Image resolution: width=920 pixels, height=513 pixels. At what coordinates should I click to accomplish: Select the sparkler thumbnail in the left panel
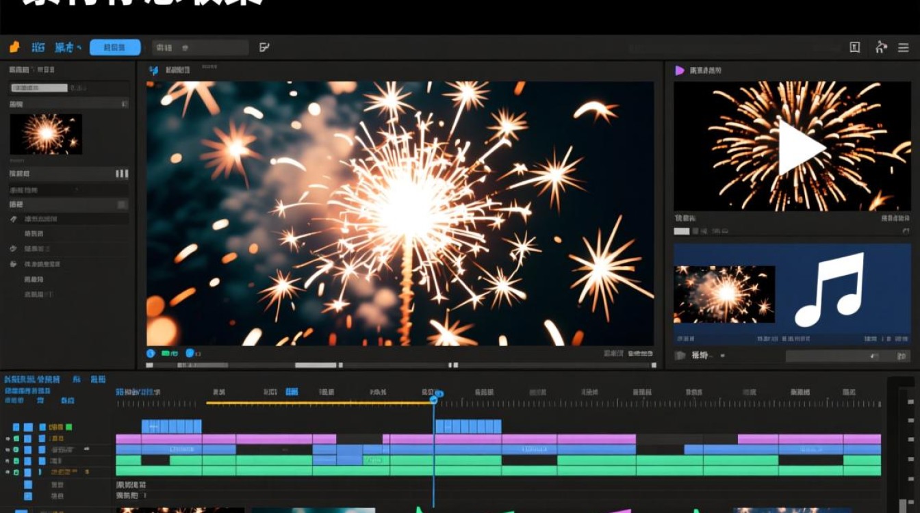(x=46, y=134)
